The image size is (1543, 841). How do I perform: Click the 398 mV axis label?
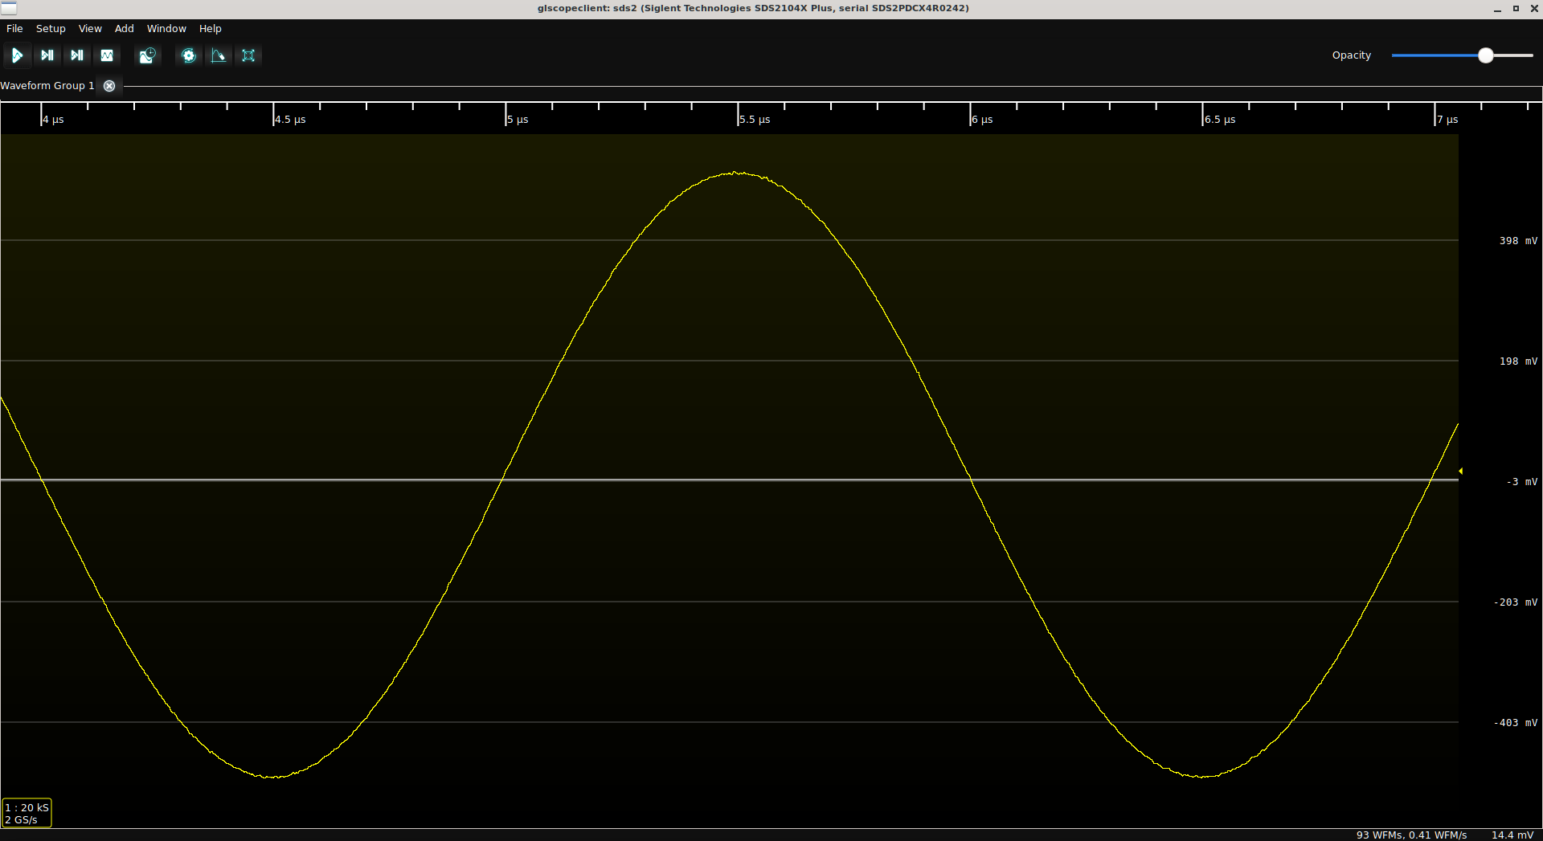pos(1518,241)
